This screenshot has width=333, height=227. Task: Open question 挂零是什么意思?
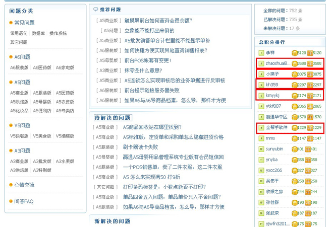(143, 70)
